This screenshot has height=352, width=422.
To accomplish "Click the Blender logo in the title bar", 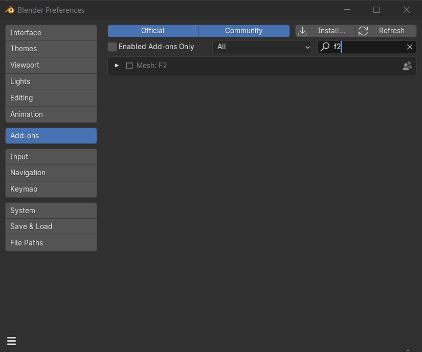I will 10,10.
